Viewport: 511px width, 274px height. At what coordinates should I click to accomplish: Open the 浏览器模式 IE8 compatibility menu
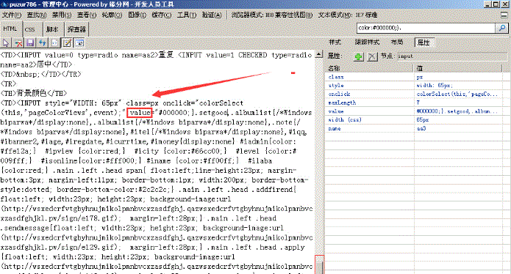pos(271,15)
